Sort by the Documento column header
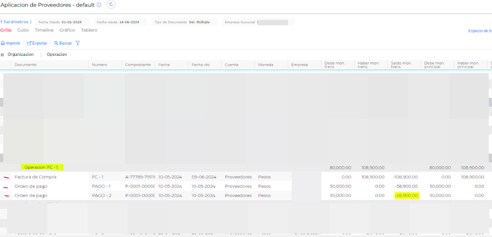Screen dimensions: 492x237 click(x=26, y=65)
